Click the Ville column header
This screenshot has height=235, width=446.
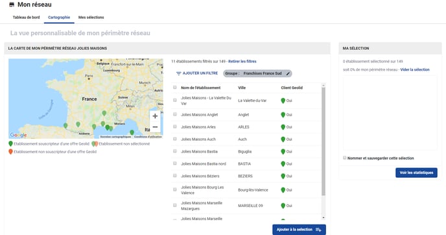pos(242,88)
